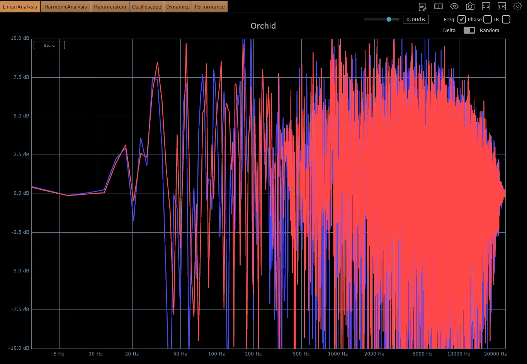
Task: Click the 1|2 channel compare icon
Action: 486,6
